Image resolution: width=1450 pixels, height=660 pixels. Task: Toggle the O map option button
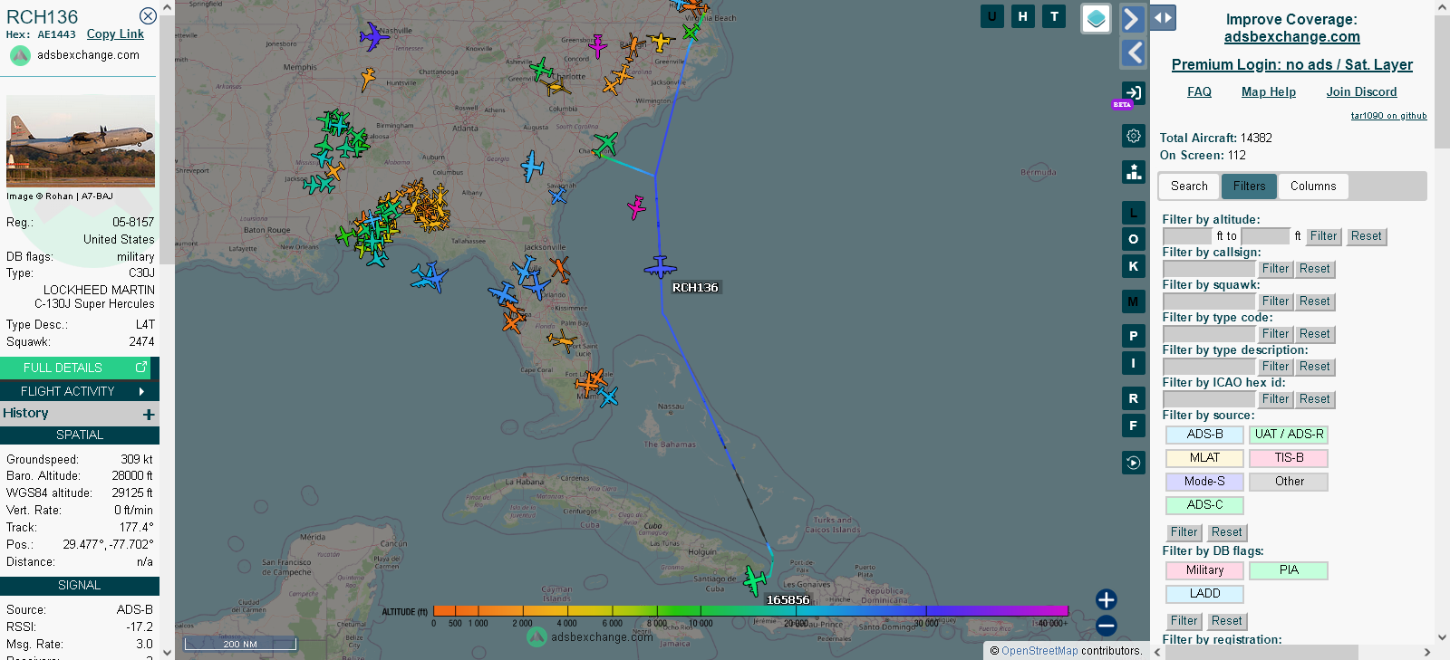coord(1134,239)
